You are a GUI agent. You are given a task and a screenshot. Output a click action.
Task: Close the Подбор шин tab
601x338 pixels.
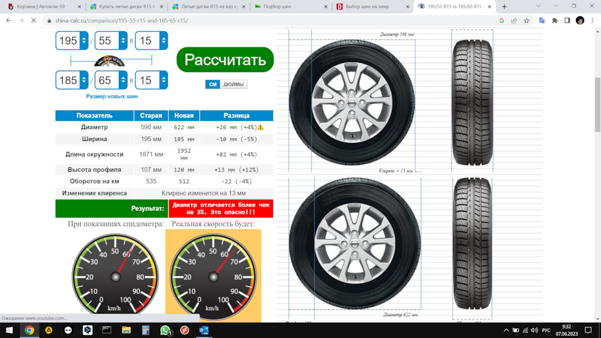(326, 6)
